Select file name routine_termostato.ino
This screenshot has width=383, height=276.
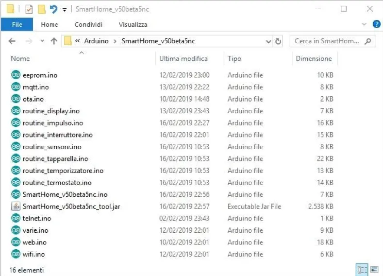[x=57, y=183]
